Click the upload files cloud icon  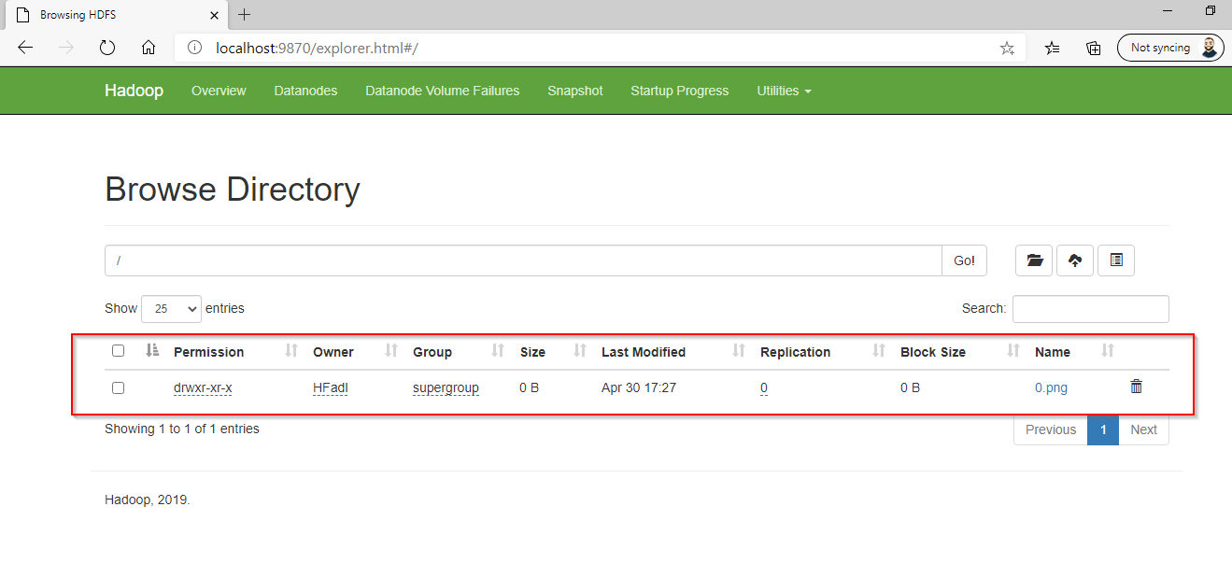click(1075, 260)
